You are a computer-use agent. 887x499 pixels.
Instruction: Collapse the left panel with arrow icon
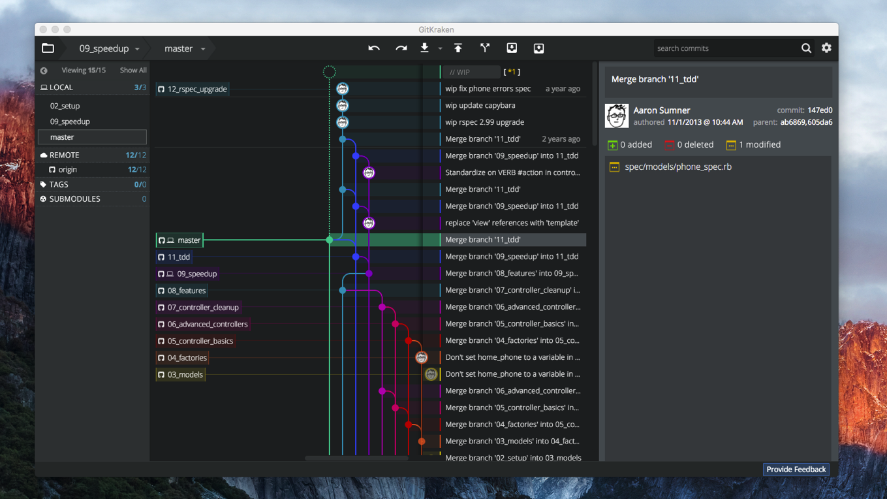click(x=44, y=71)
